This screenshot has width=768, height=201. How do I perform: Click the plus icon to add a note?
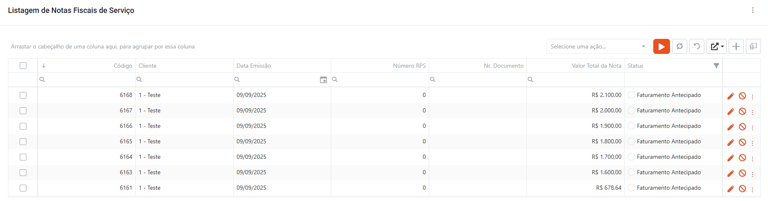pyautogui.click(x=736, y=46)
